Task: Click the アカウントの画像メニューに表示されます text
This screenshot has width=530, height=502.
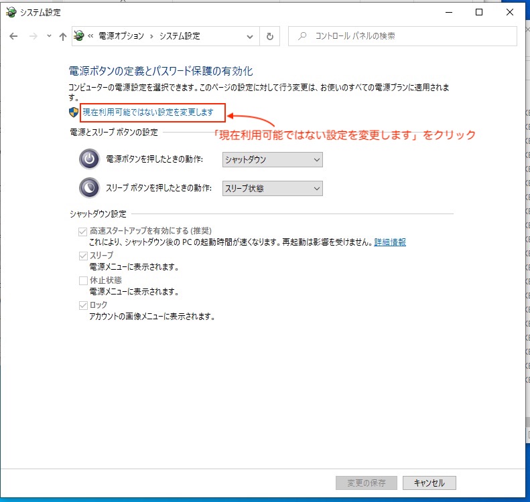Action: tap(152, 317)
